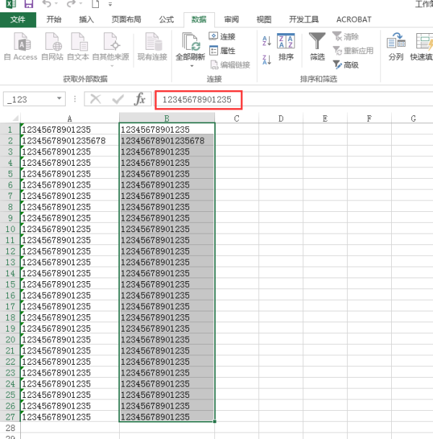The image size is (433, 439).
Task: Sort ascending with the A-to-Z icon
Action: 266,41
